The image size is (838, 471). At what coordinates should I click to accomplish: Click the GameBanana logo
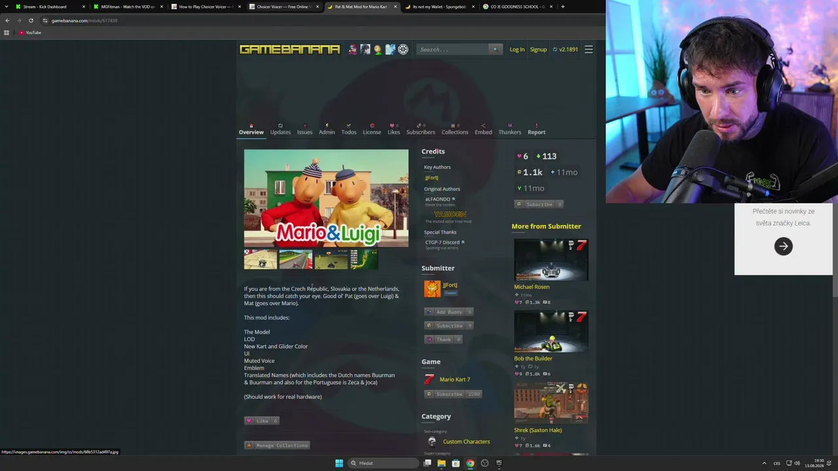coord(289,49)
